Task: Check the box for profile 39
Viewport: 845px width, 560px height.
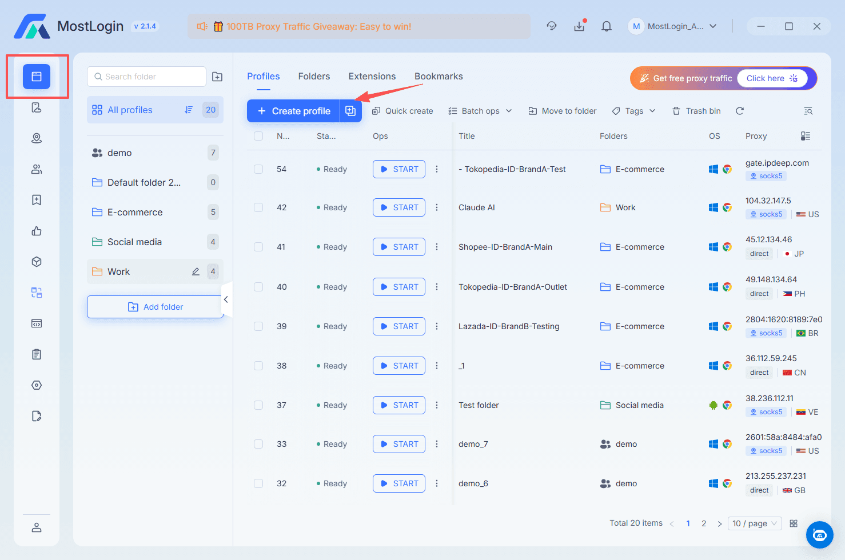Action: pyautogui.click(x=258, y=326)
